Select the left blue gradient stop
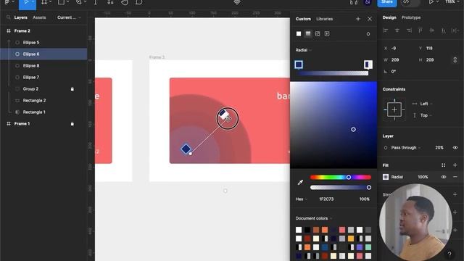 tap(299, 65)
